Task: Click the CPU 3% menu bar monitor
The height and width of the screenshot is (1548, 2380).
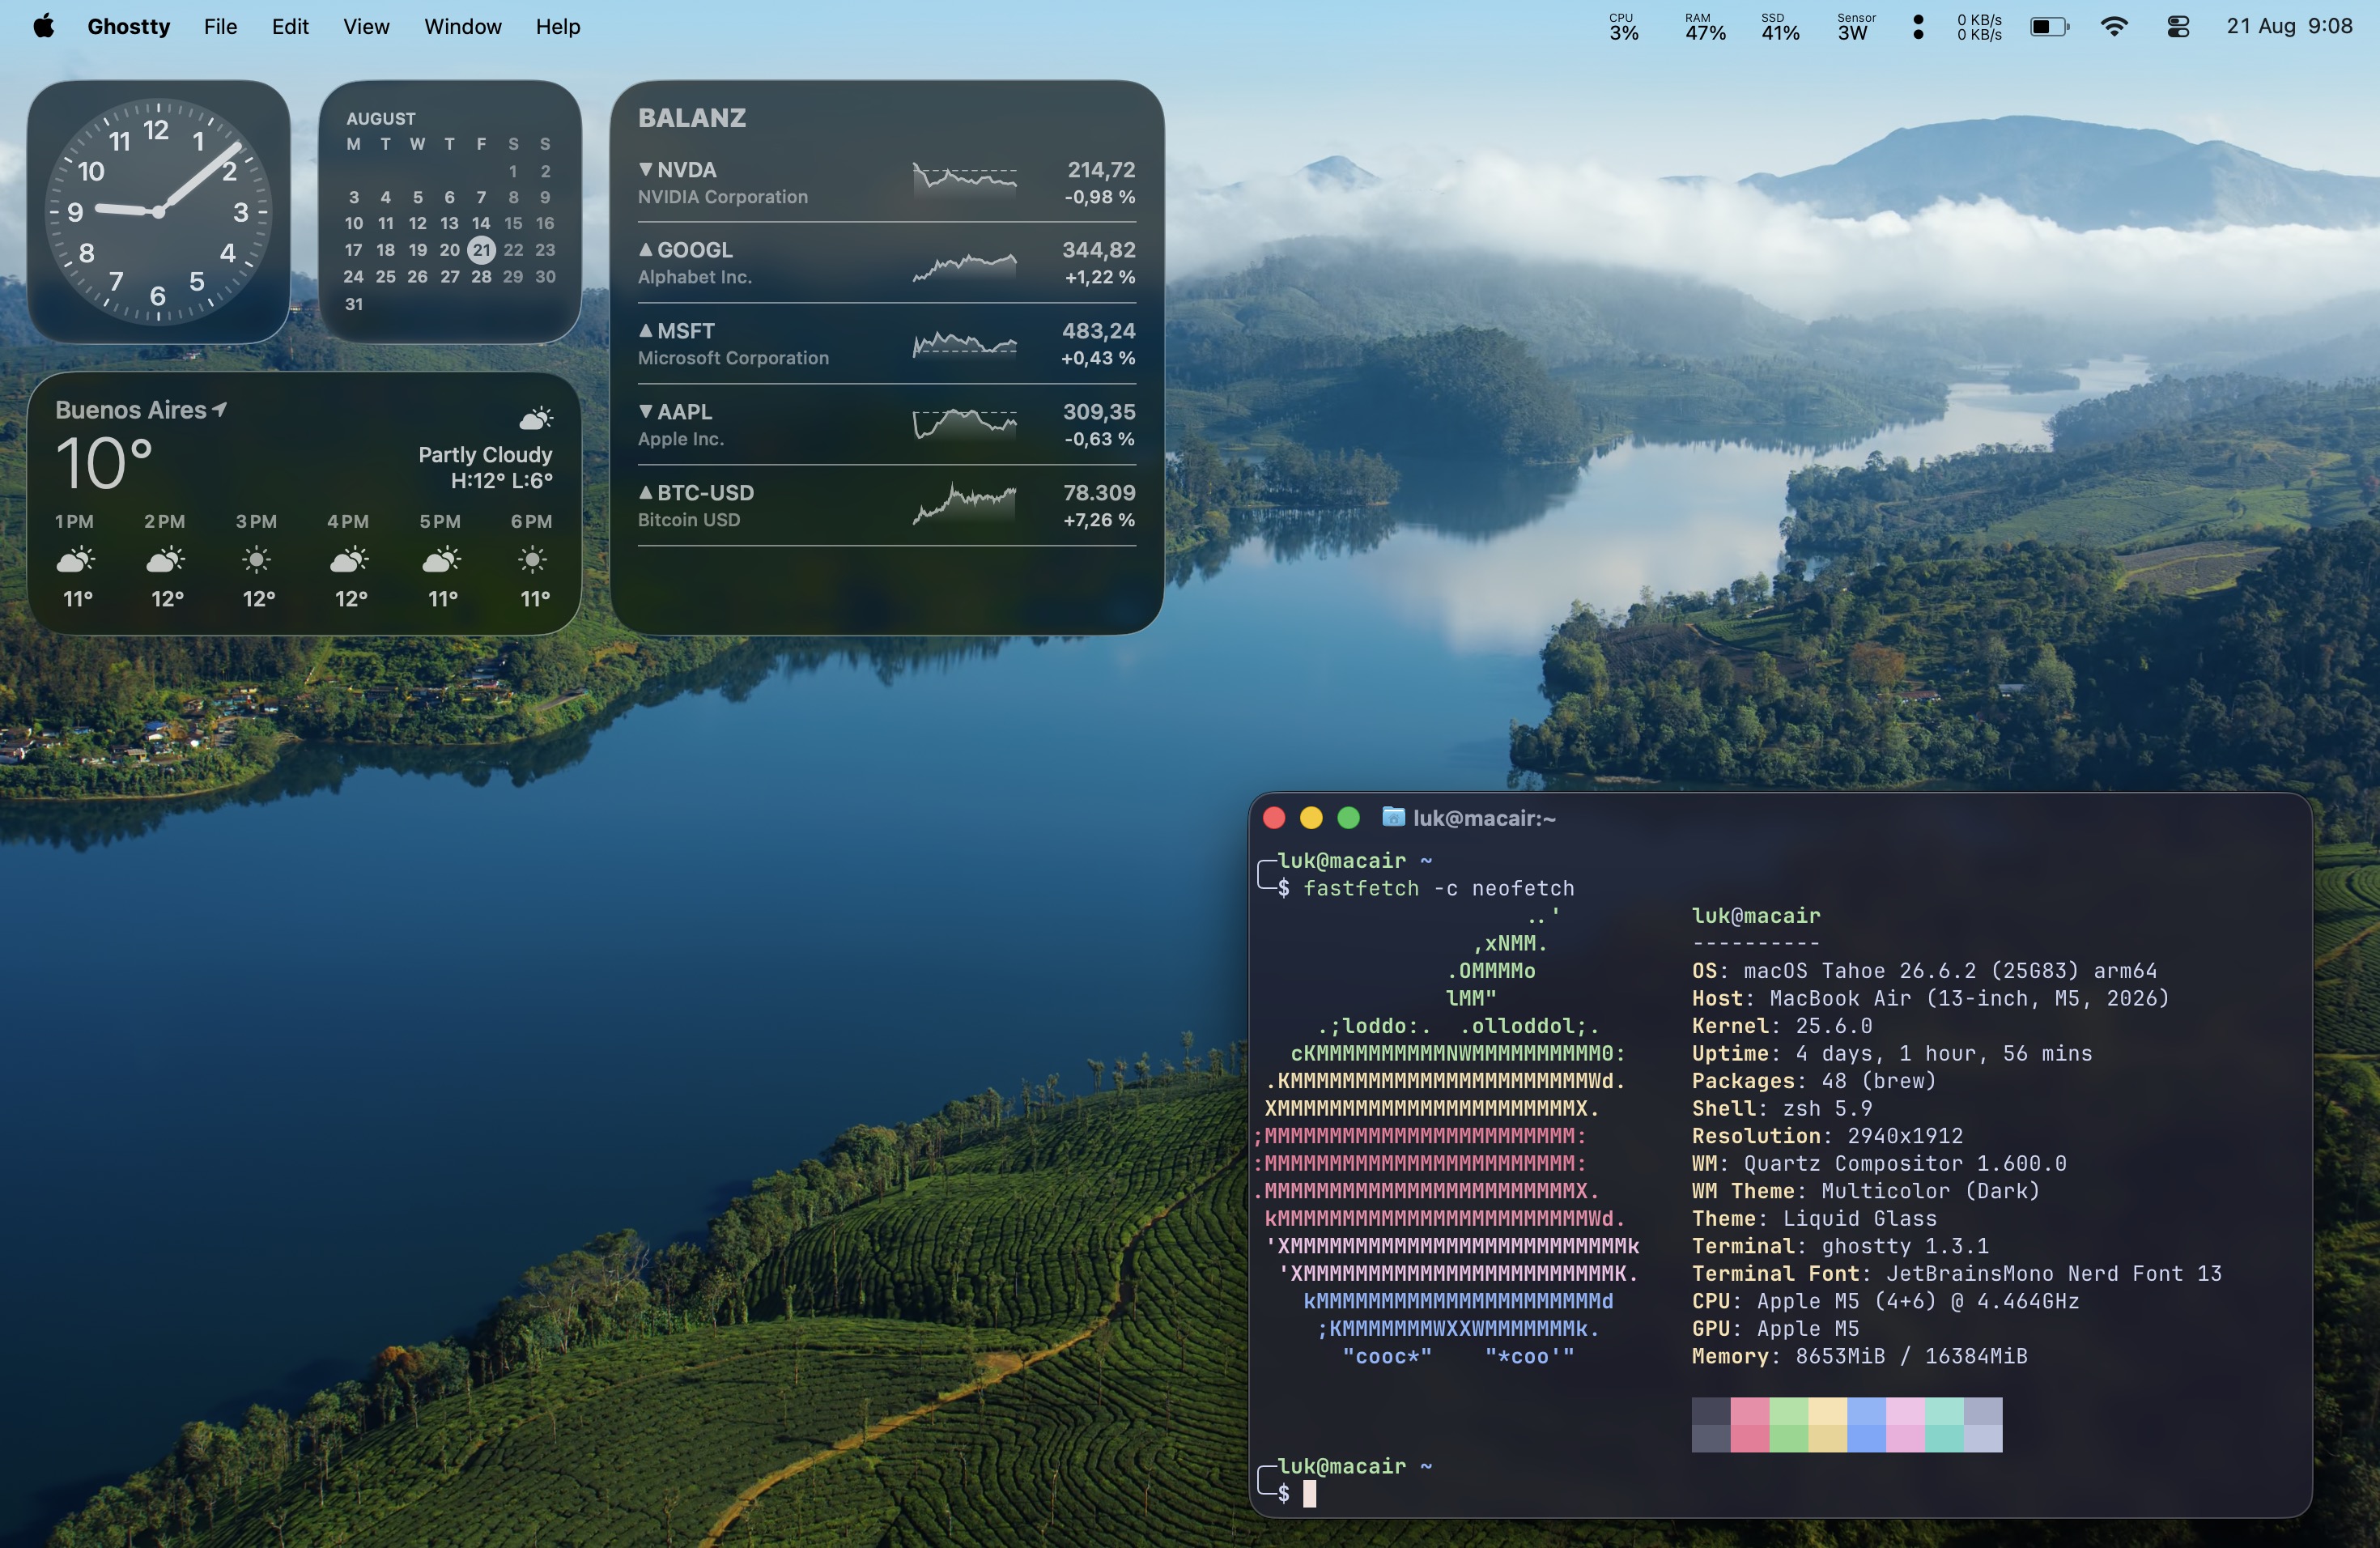Action: click(1624, 27)
